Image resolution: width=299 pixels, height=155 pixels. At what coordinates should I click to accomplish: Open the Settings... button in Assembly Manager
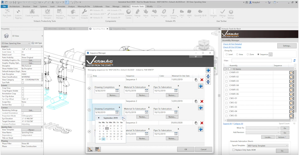[287, 46]
